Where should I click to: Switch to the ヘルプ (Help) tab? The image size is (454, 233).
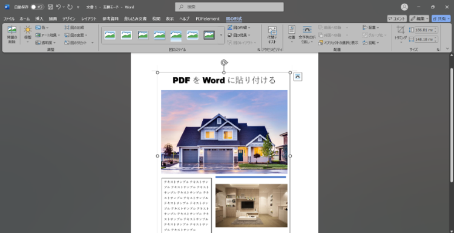(185, 19)
